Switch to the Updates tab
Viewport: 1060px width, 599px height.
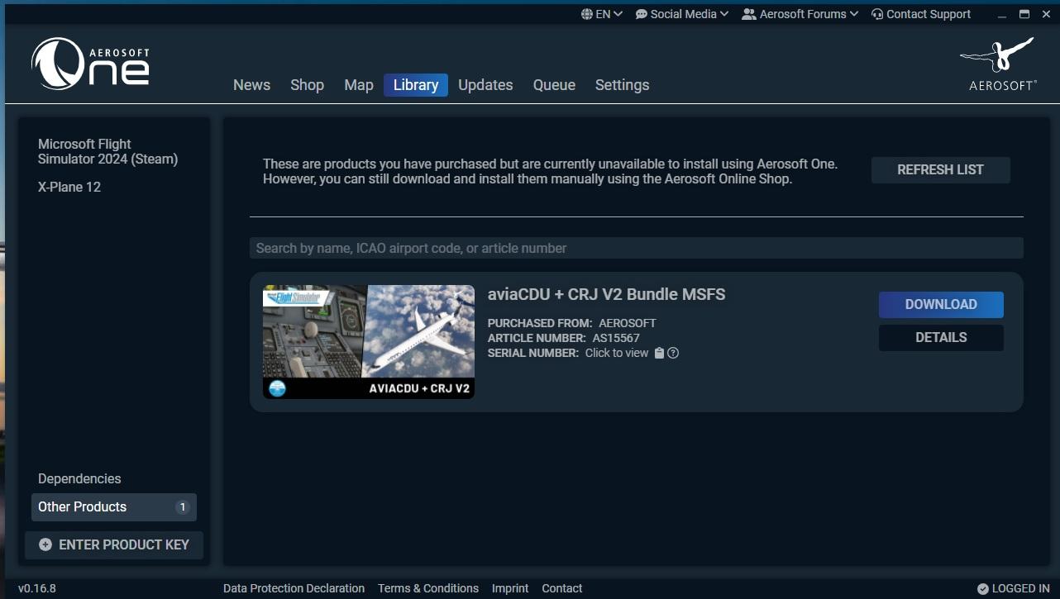tap(485, 85)
